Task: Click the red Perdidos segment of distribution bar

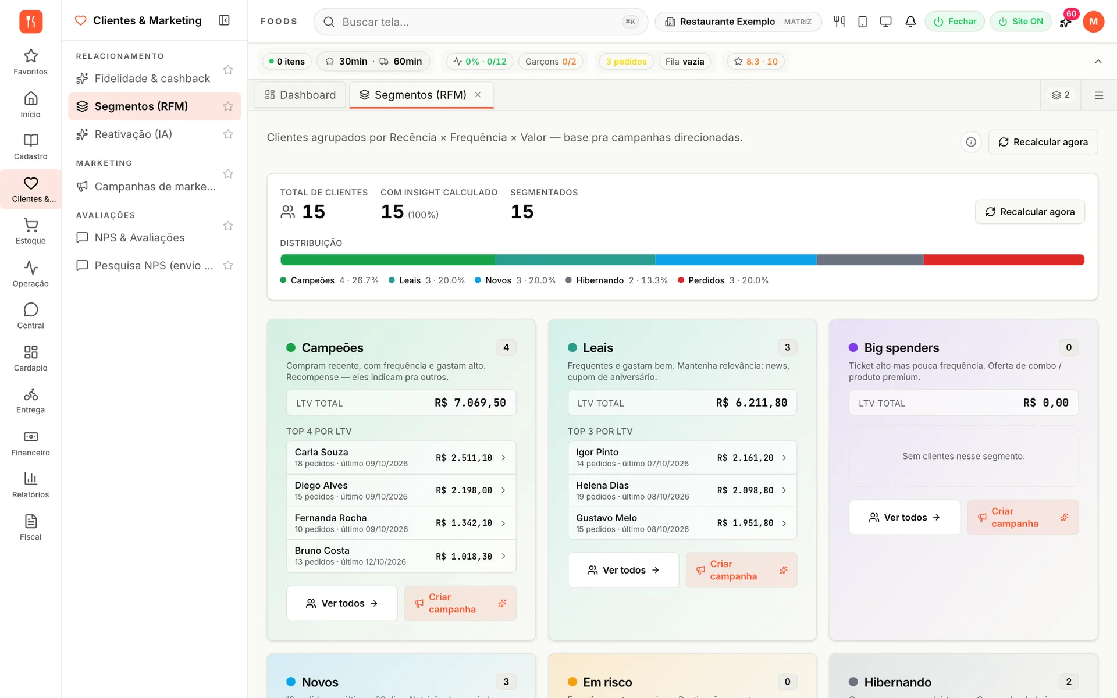Action: pos(1004,260)
